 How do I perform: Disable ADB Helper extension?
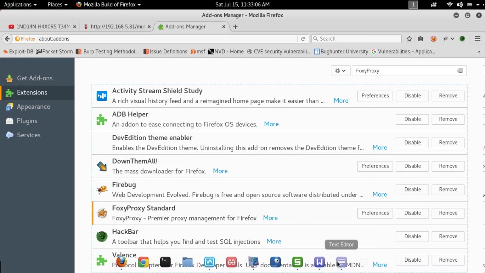click(412, 119)
